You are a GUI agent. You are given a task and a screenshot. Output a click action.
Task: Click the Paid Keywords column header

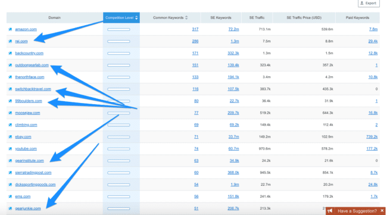click(357, 18)
